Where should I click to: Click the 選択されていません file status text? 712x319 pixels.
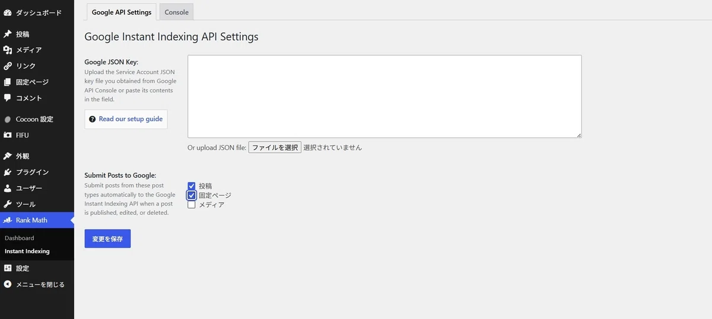[x=332, y=147]
